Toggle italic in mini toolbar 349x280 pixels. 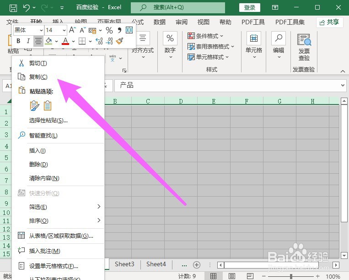tap(28, 41)
